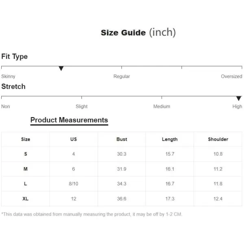Viewport: 244px width, 244px height.
Task: Click the 8/10 US size cell
Action: pos(74,184)
